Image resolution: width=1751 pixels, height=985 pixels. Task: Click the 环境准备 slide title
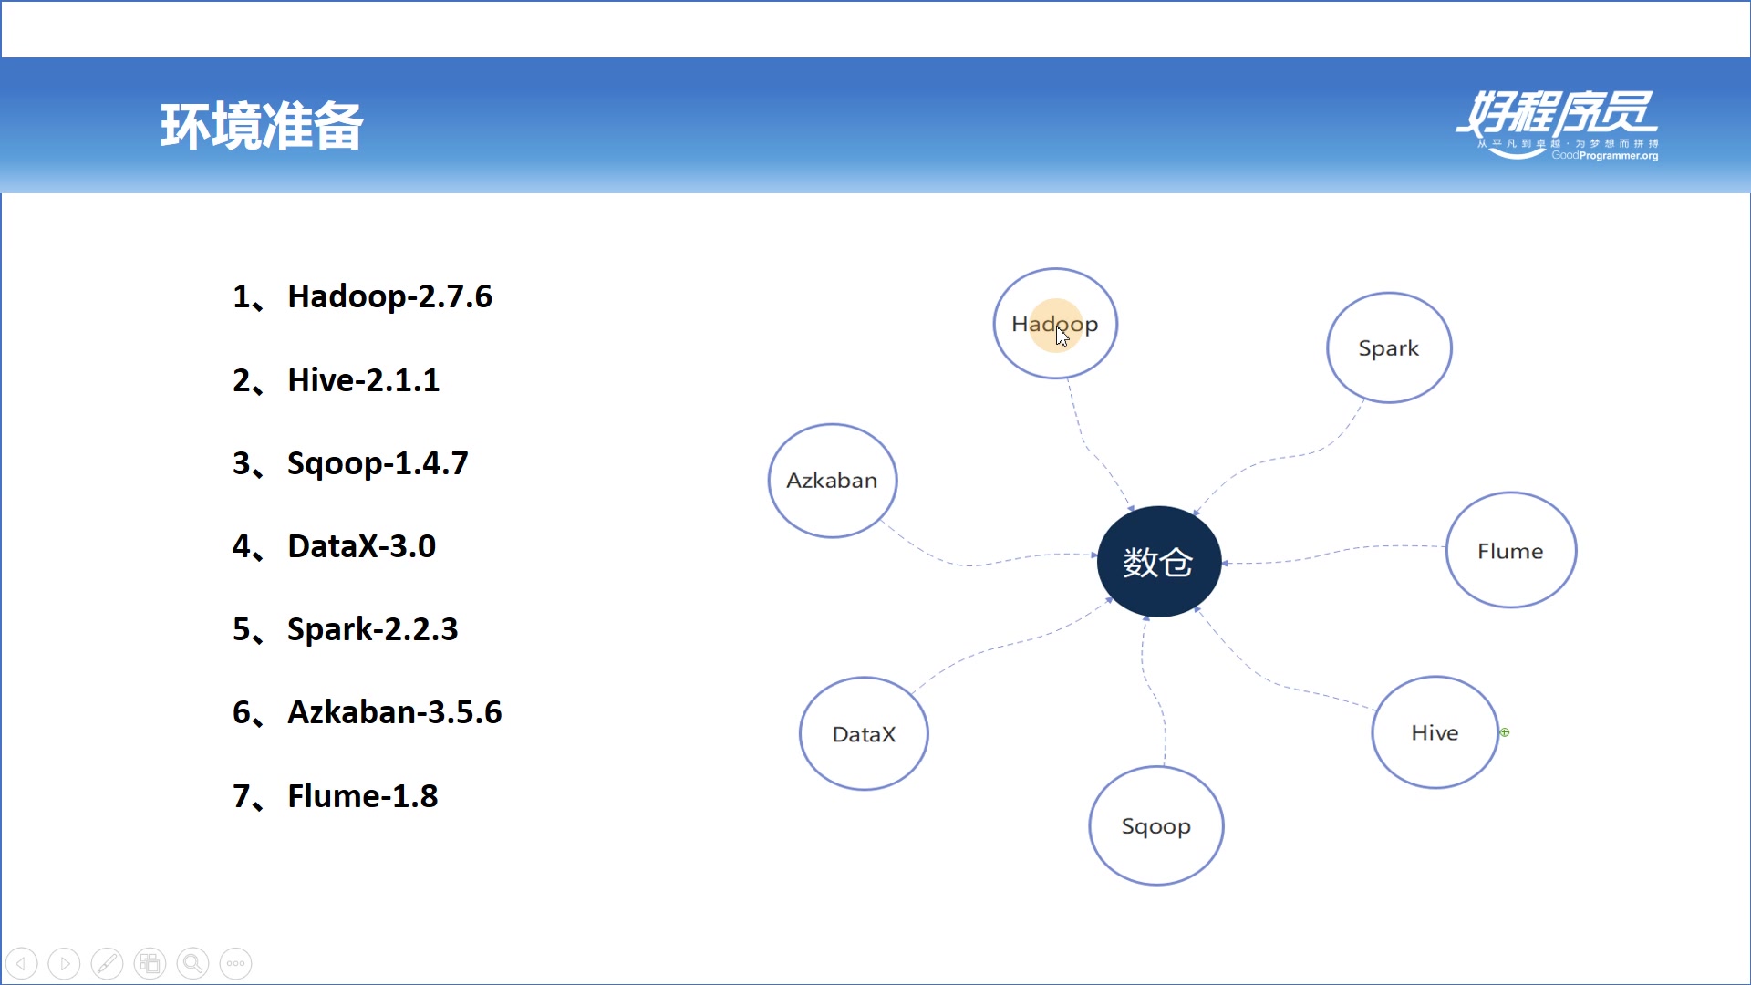point(262,126)
